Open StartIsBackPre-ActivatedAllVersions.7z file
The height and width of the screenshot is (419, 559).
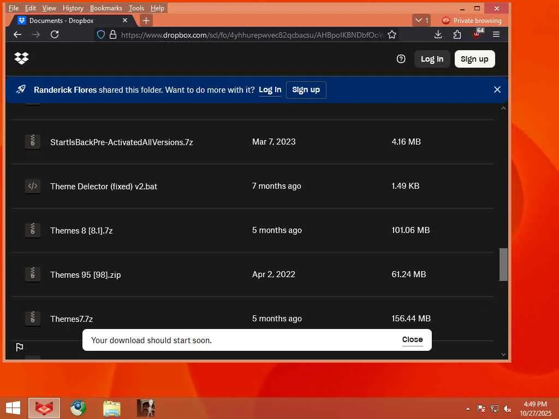122,142
